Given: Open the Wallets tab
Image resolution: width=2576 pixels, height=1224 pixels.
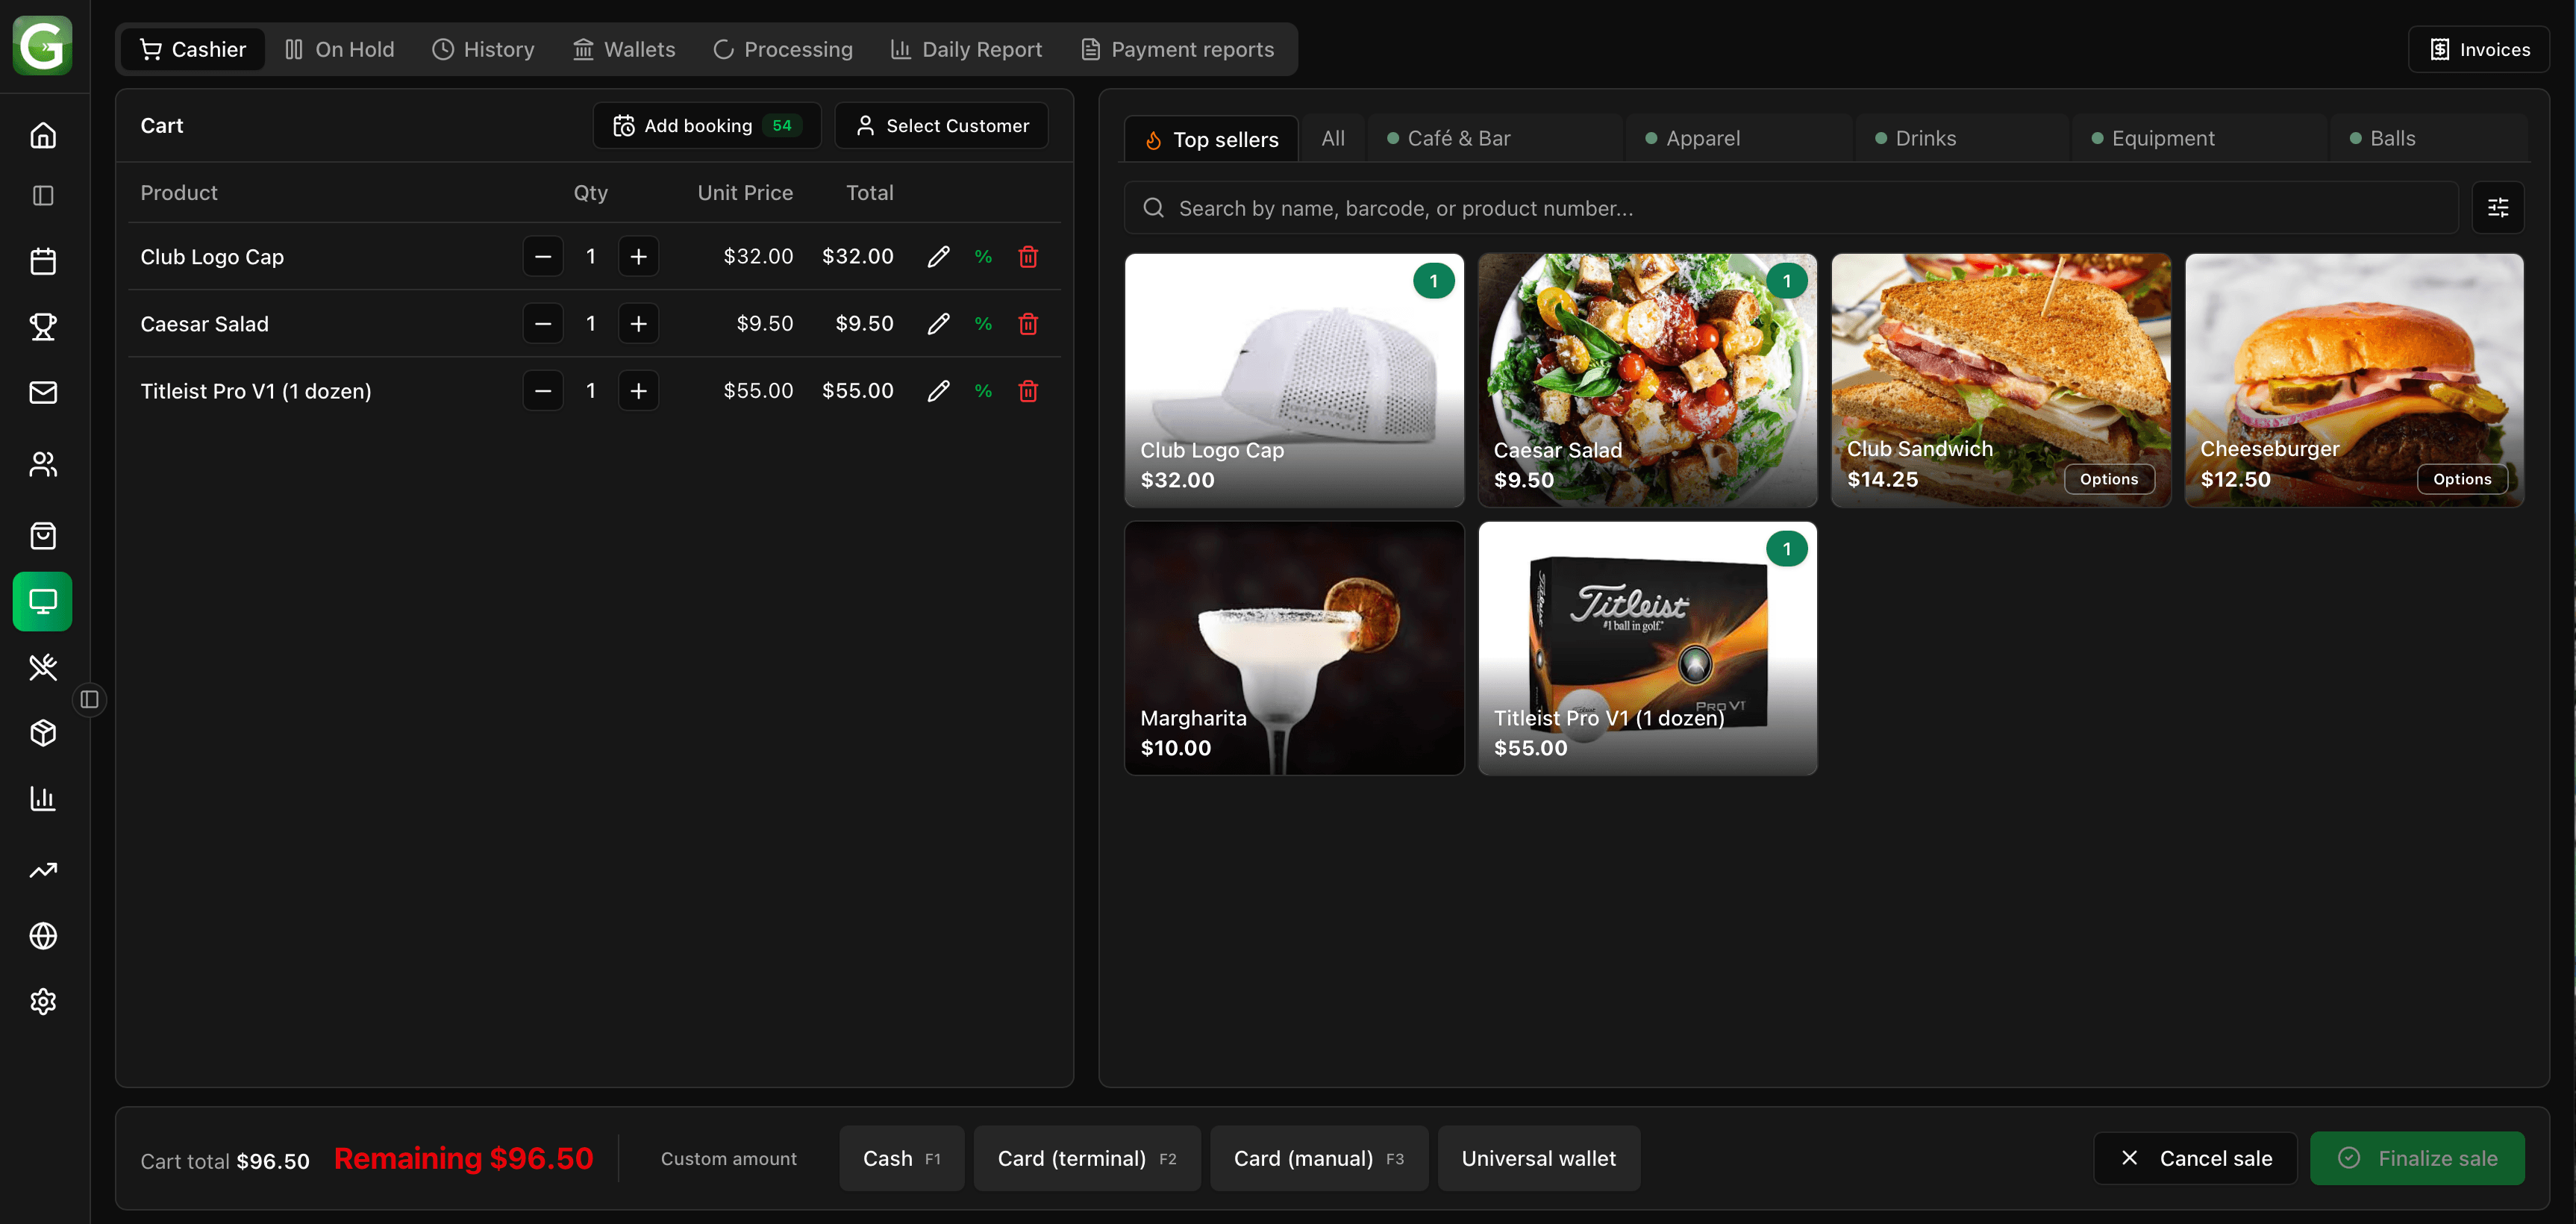Looking at the screenshot, I should point(624,49).
